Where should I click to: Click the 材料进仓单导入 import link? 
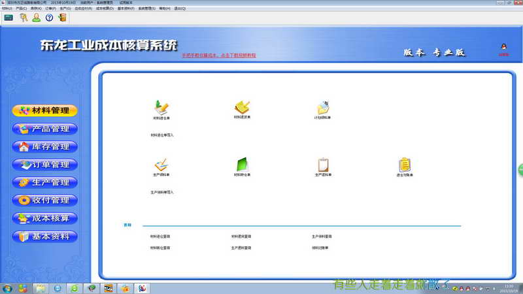click(x=162, y=135)
